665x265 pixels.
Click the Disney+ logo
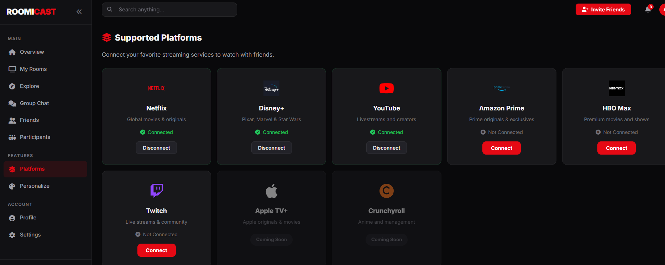(x=272, y=88)
